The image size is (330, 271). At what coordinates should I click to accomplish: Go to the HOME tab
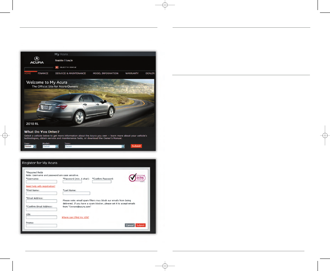pyautogui.click(x=28, y=73)
